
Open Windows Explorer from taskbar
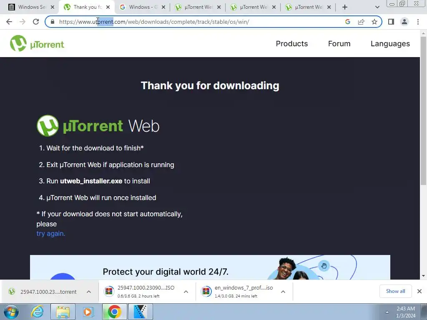tap(63, 312)
